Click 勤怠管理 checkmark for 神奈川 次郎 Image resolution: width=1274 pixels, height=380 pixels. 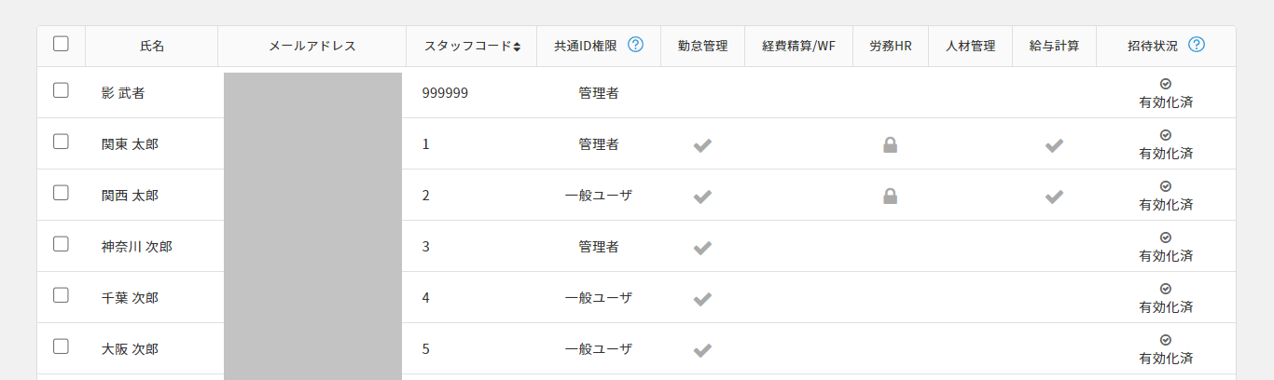[702, 248]
